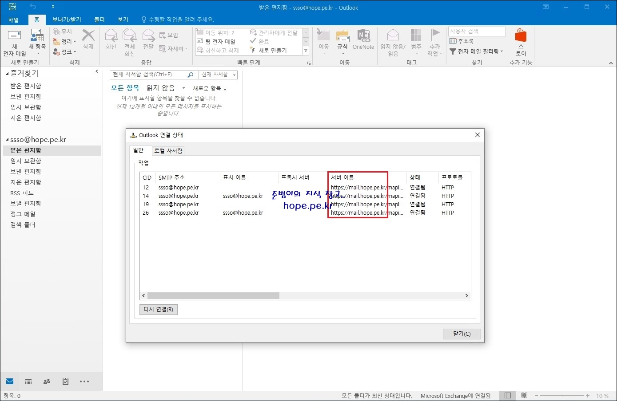Click the horizontal scrollbar in connection list
Screen dimensions: 617x401
213,295
